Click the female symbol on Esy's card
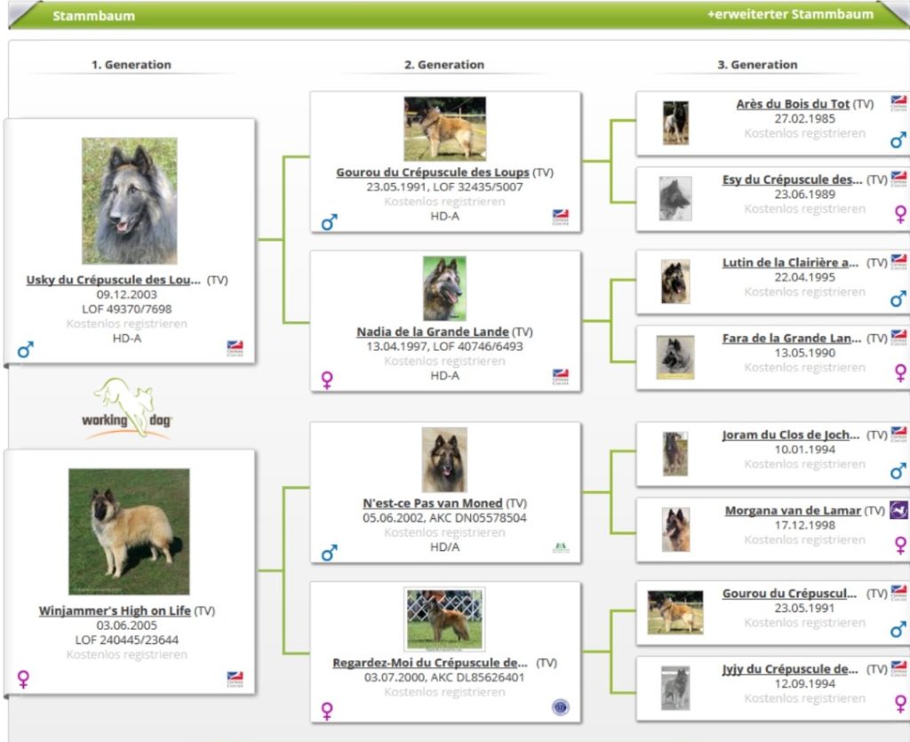The height and width of the screenshot is (742, 910). pos(901,214)
